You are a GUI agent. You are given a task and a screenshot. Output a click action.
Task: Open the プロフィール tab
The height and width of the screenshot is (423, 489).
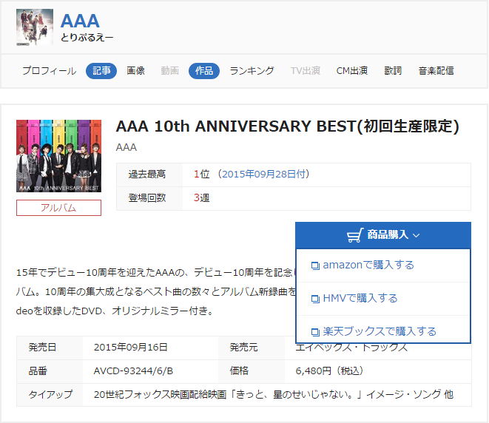[x=50, y=71]
